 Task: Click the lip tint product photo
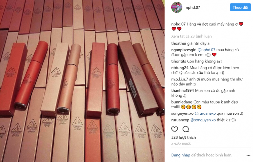[x=82, y=81]
